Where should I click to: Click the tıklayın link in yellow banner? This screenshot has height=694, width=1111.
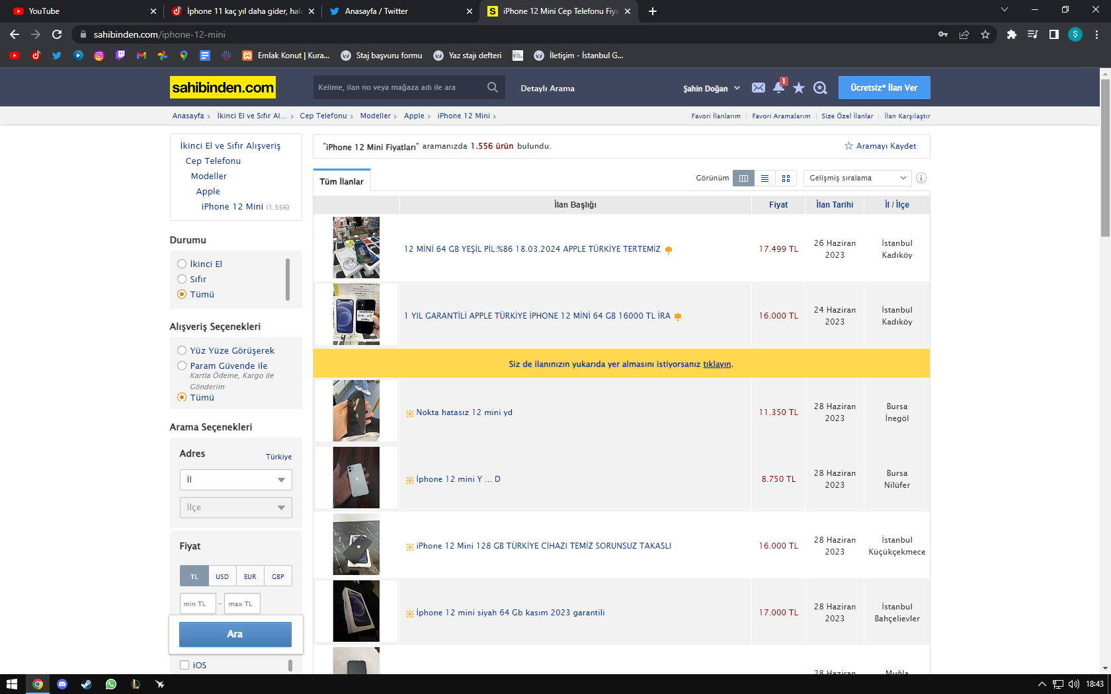click(717, 364)
